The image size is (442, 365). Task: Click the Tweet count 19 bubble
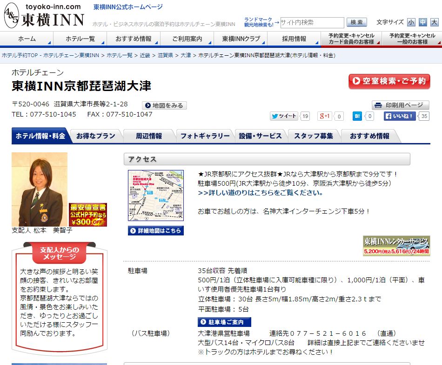pyautogui.click(x=305, y=116)
